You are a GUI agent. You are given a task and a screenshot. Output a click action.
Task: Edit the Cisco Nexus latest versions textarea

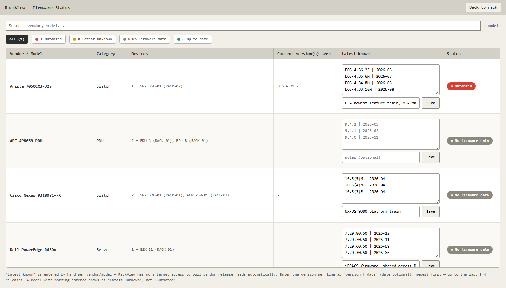(x=391, y=188)
